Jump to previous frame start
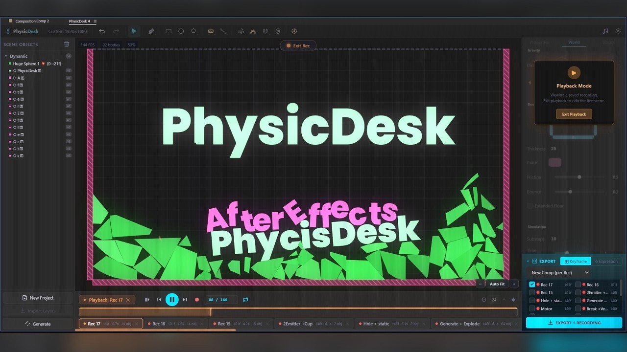 point(159,300)
